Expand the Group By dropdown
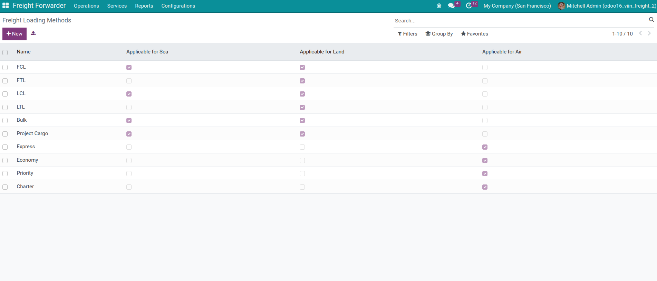The height and width of the screenshot is (281, 657). pos(439,34)
